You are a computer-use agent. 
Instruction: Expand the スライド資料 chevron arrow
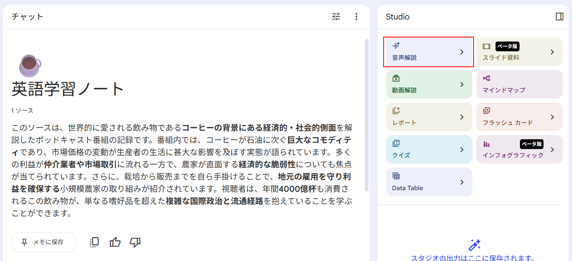(552, 52)
